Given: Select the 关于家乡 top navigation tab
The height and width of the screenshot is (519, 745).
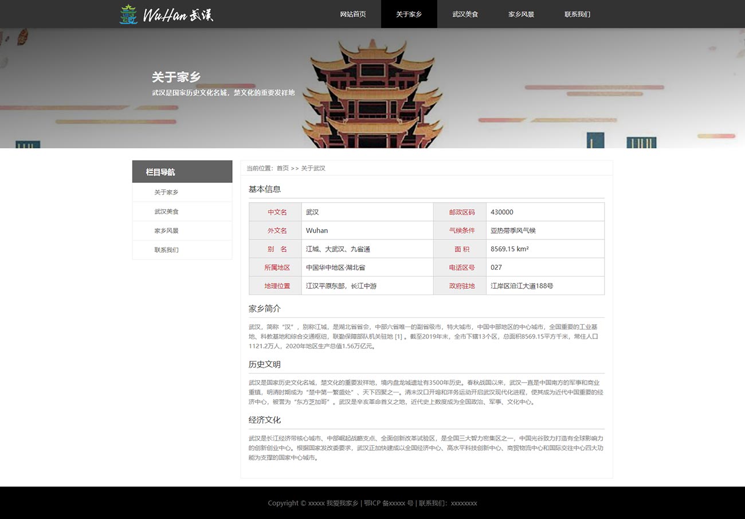Looking at the screenshot, I should pyautogui.click(x=409, y=14).
